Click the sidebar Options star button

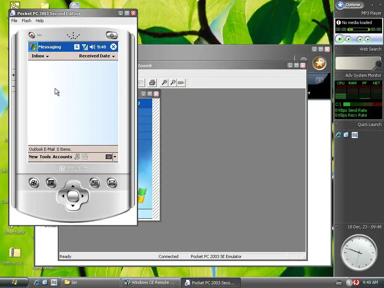click(x=350, y=4)
